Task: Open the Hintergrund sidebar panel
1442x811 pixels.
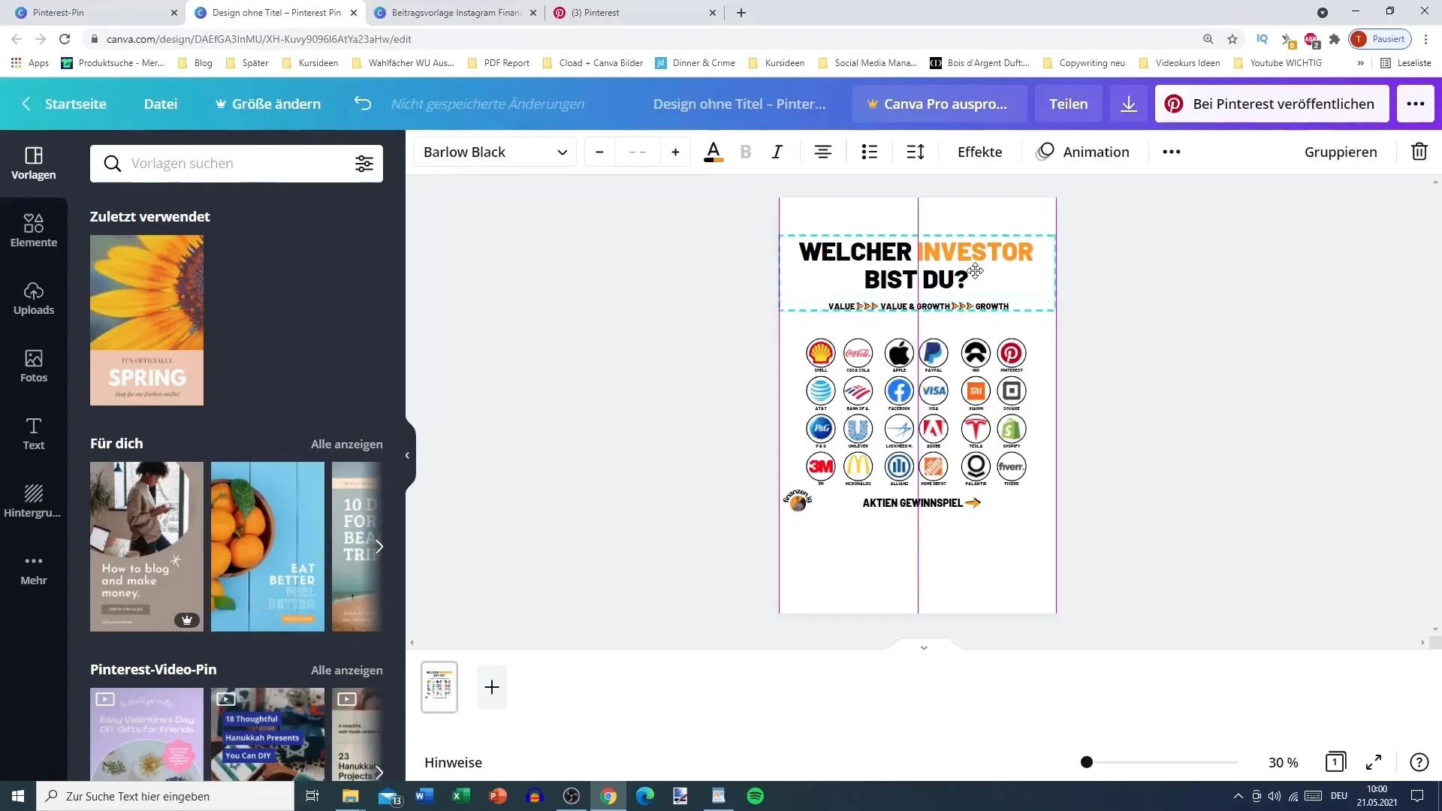Action: pos(34,501)
